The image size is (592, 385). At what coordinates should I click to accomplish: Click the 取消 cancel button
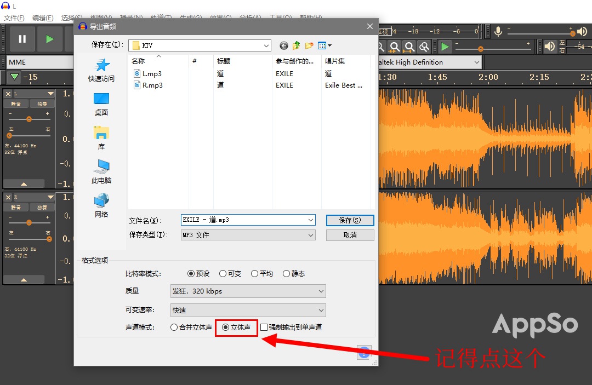(350, 235)
